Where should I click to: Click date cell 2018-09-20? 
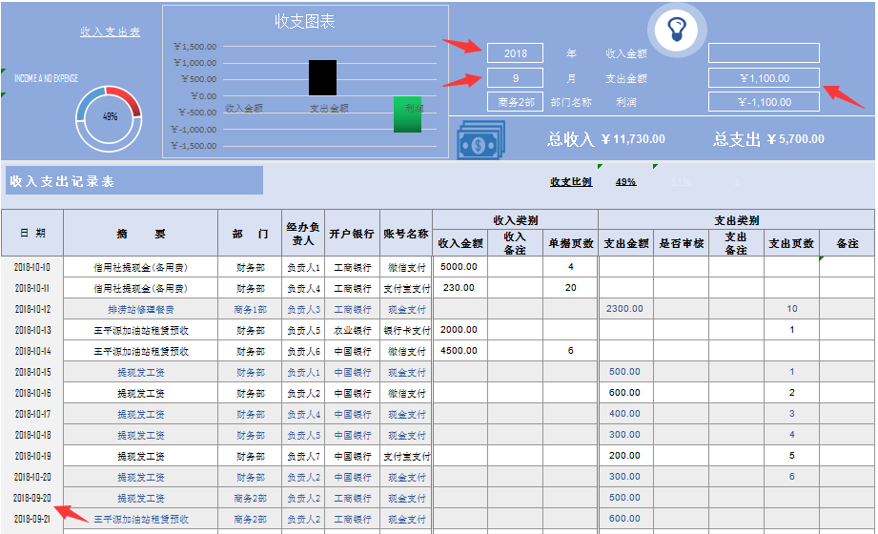32,498
